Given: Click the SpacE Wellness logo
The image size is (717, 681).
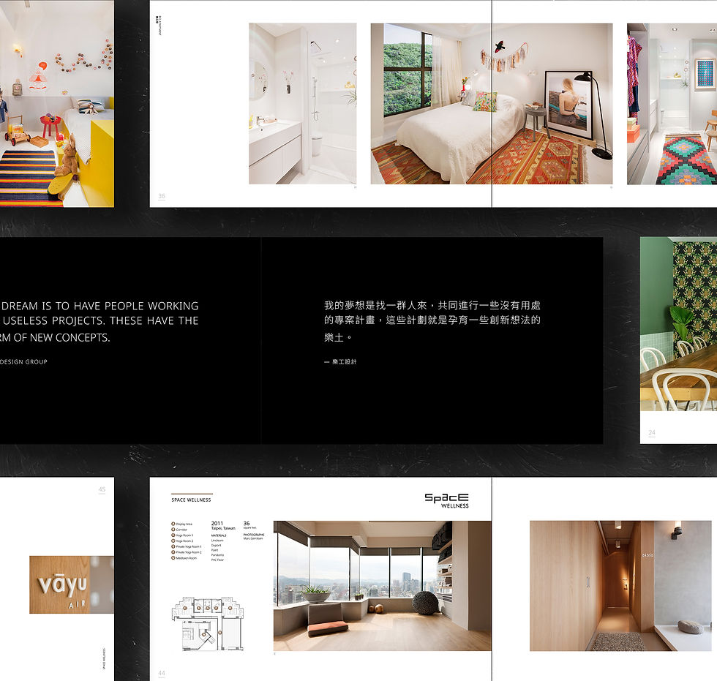Looking at the screenshot, I should coord(448,500).
